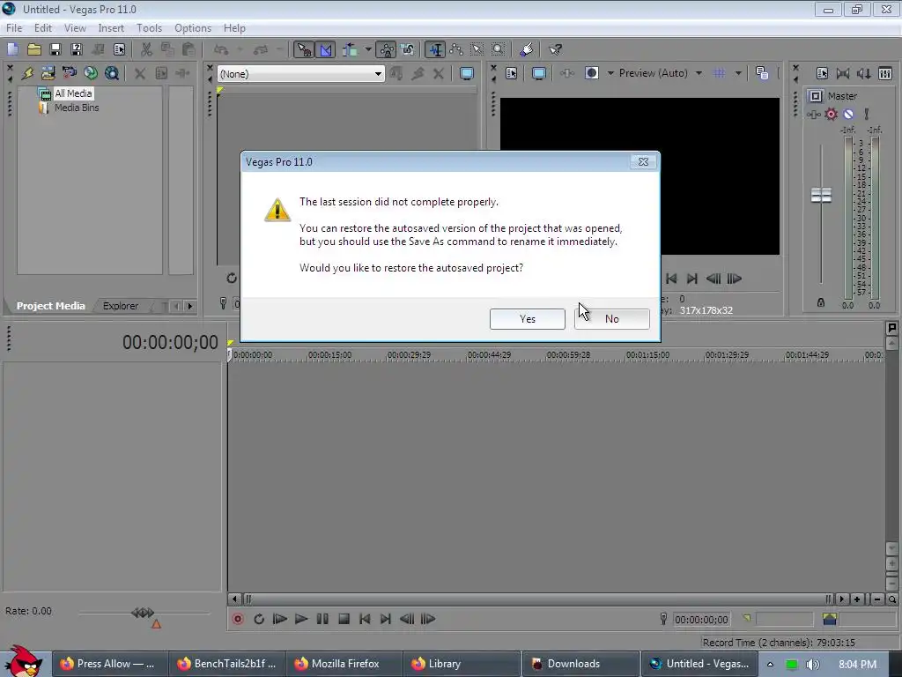
Task: Open BenchTails2b1f Firefox taskbar item
Action: [227, 665]
